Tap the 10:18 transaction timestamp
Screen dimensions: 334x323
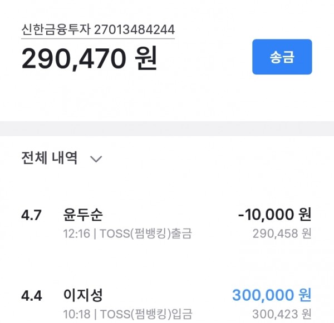[76, 313]
